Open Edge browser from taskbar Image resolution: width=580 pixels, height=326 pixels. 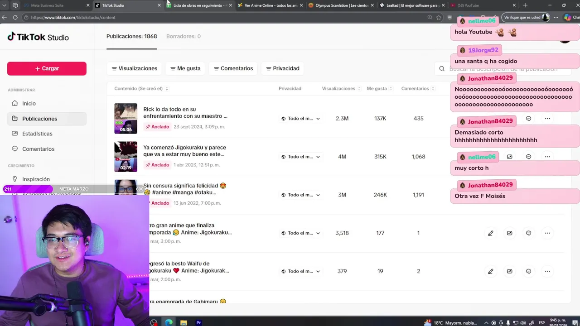169,323
